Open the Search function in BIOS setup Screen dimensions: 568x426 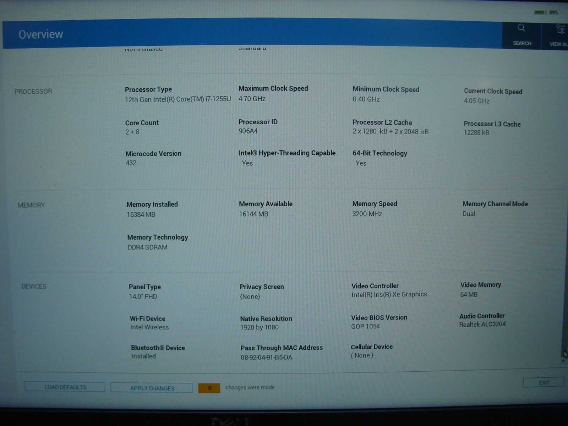[x=521, y=34]
